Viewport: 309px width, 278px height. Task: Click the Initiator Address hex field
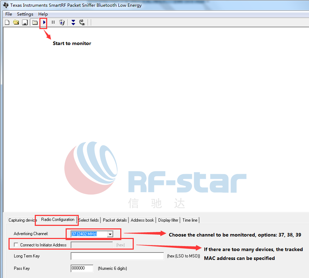pos(92,245)
